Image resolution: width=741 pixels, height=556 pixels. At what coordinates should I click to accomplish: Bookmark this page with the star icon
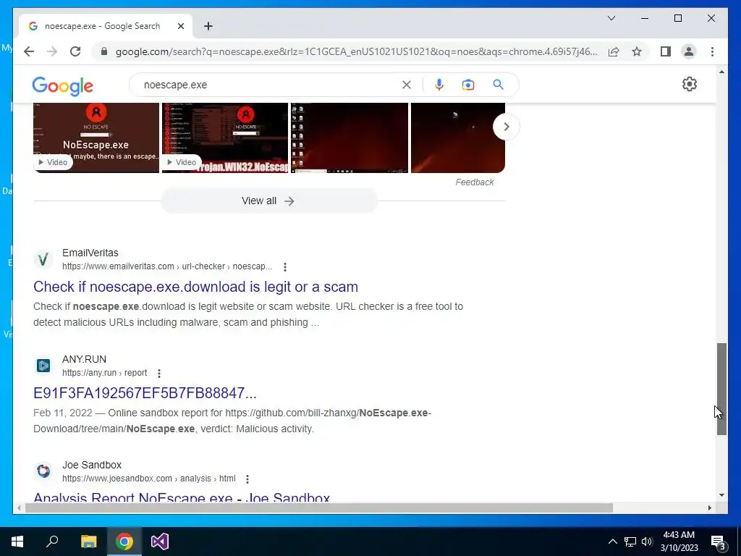point(637,51)
